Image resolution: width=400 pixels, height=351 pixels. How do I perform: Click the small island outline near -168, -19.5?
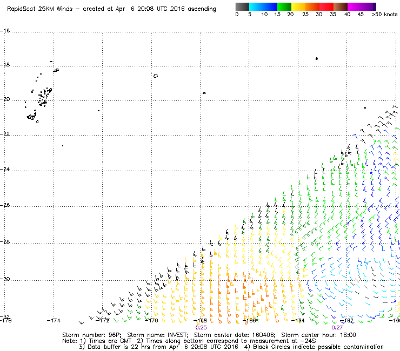coord(204,93)
